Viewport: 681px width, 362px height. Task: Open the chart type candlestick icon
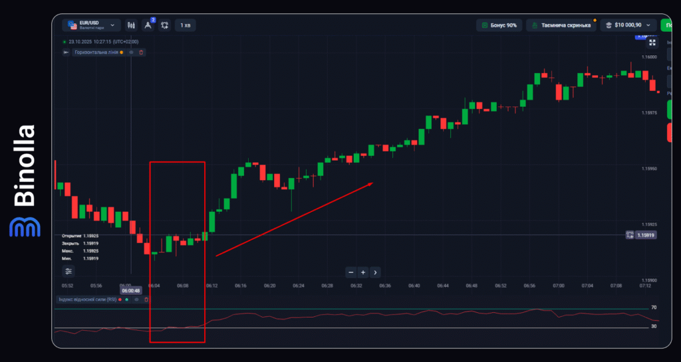[x=131, y=25]
